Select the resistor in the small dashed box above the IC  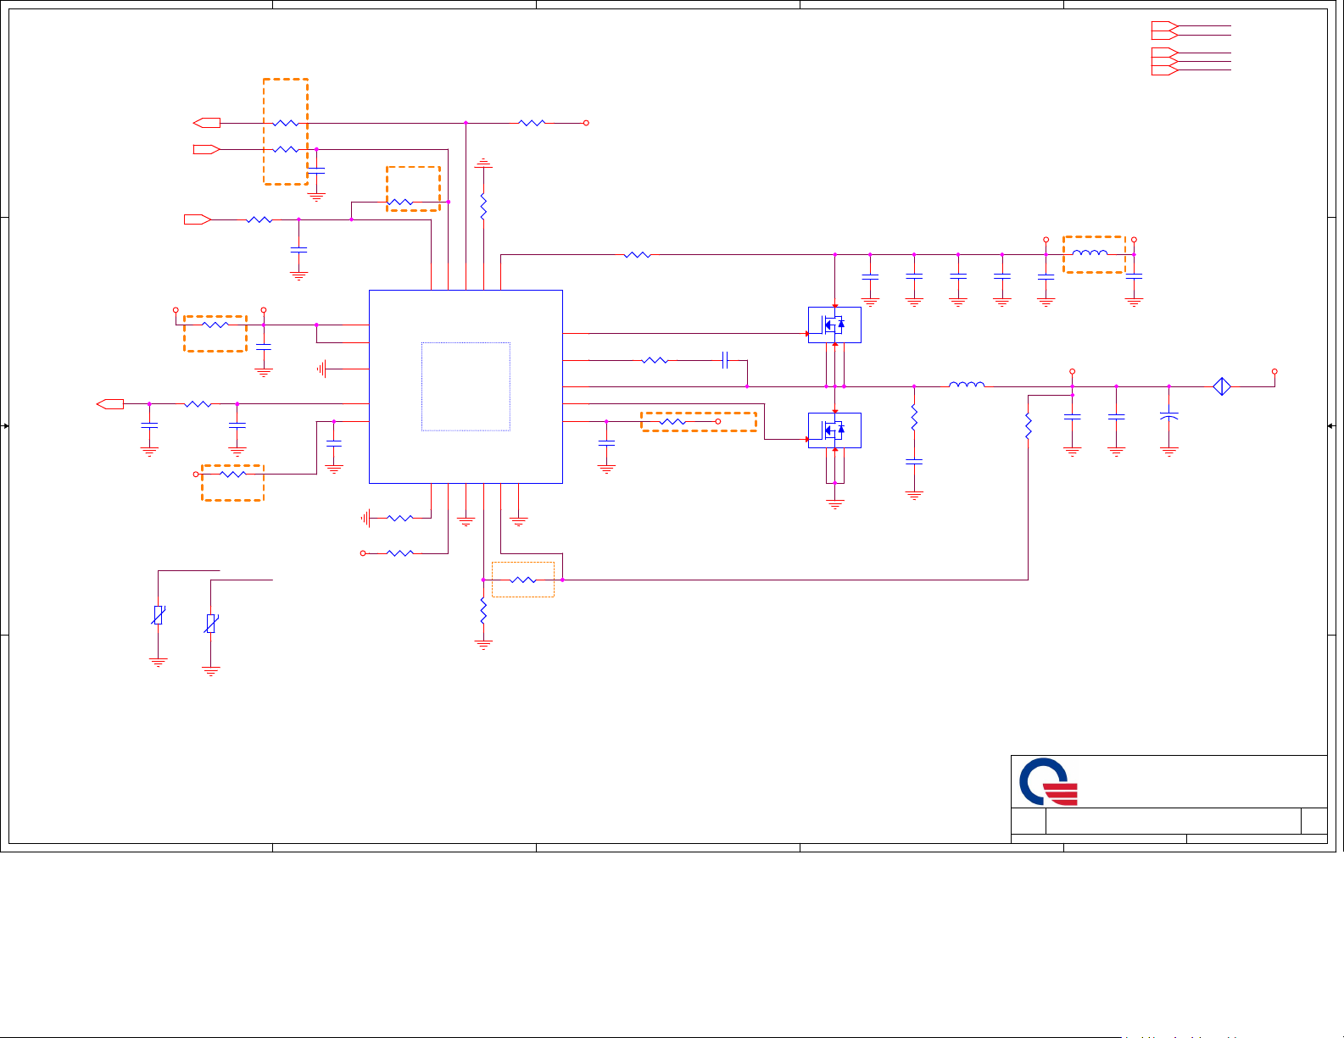coord(400,202)
